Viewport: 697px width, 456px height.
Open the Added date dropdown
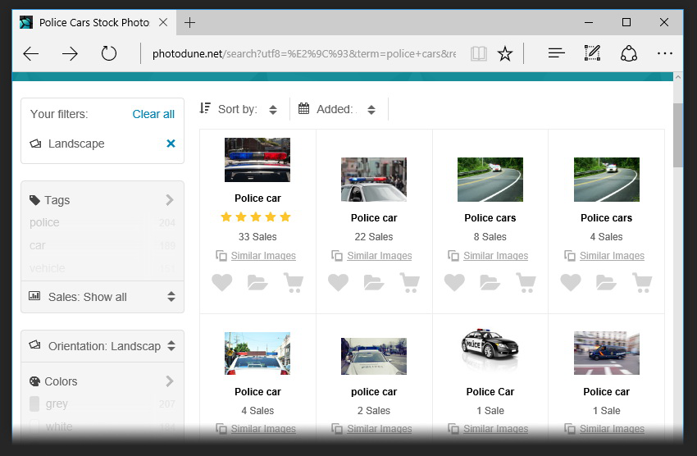click(x=337, y=109)
